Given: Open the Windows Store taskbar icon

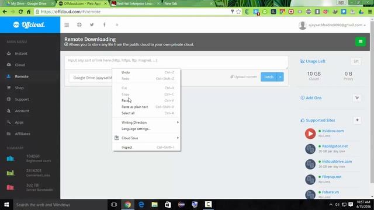Looking at the screenshot, I should pos(168,205).
